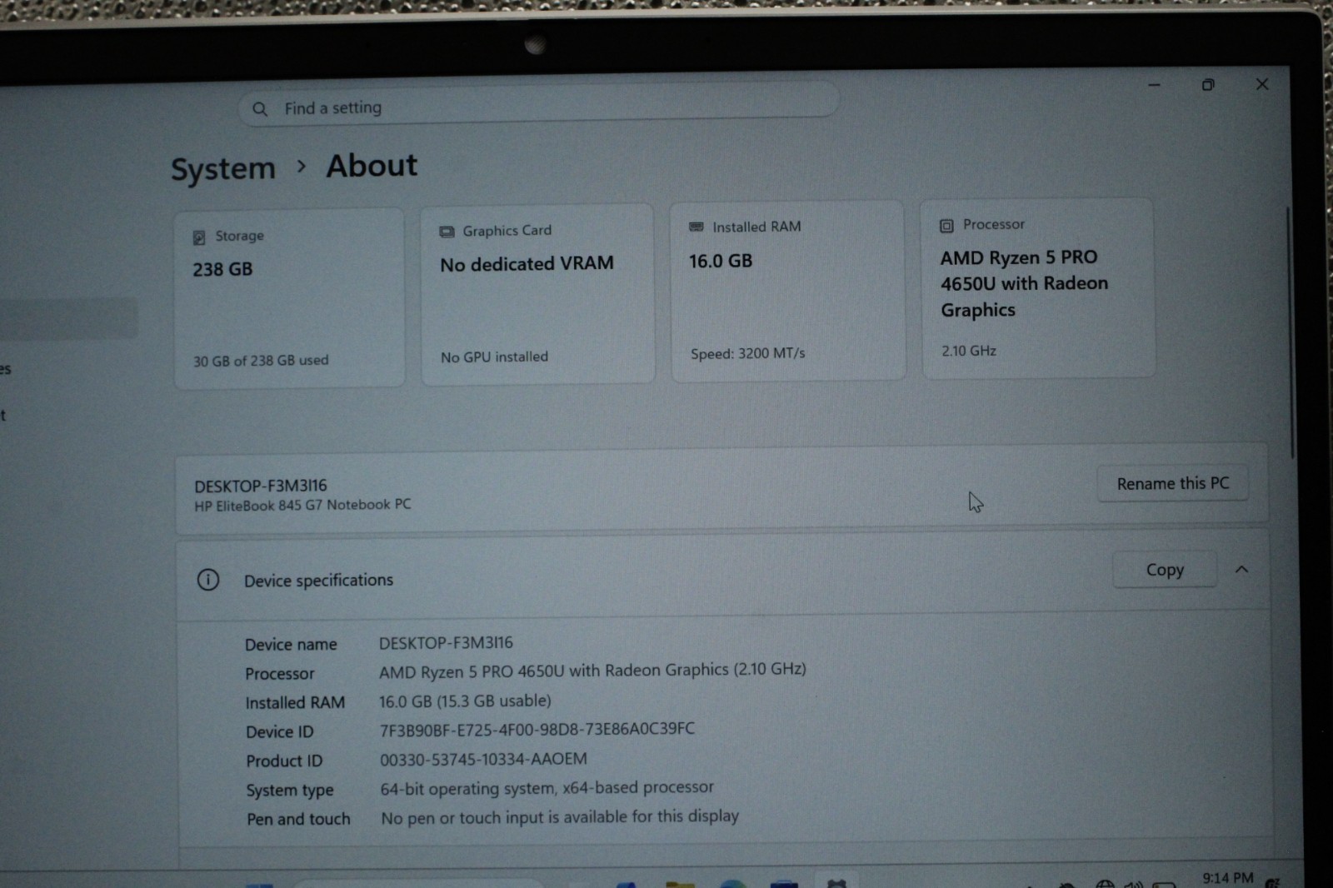1333x888 pixels.
Task: Click the 2.10 GHz text in Processor card
Action: [969, 351]
